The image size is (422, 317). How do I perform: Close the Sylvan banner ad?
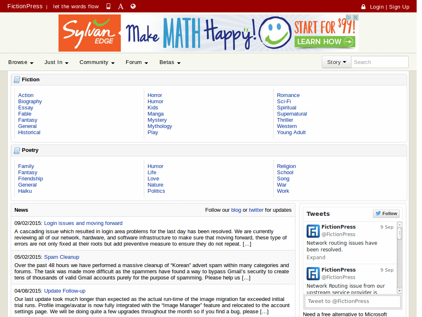(355, 17)
